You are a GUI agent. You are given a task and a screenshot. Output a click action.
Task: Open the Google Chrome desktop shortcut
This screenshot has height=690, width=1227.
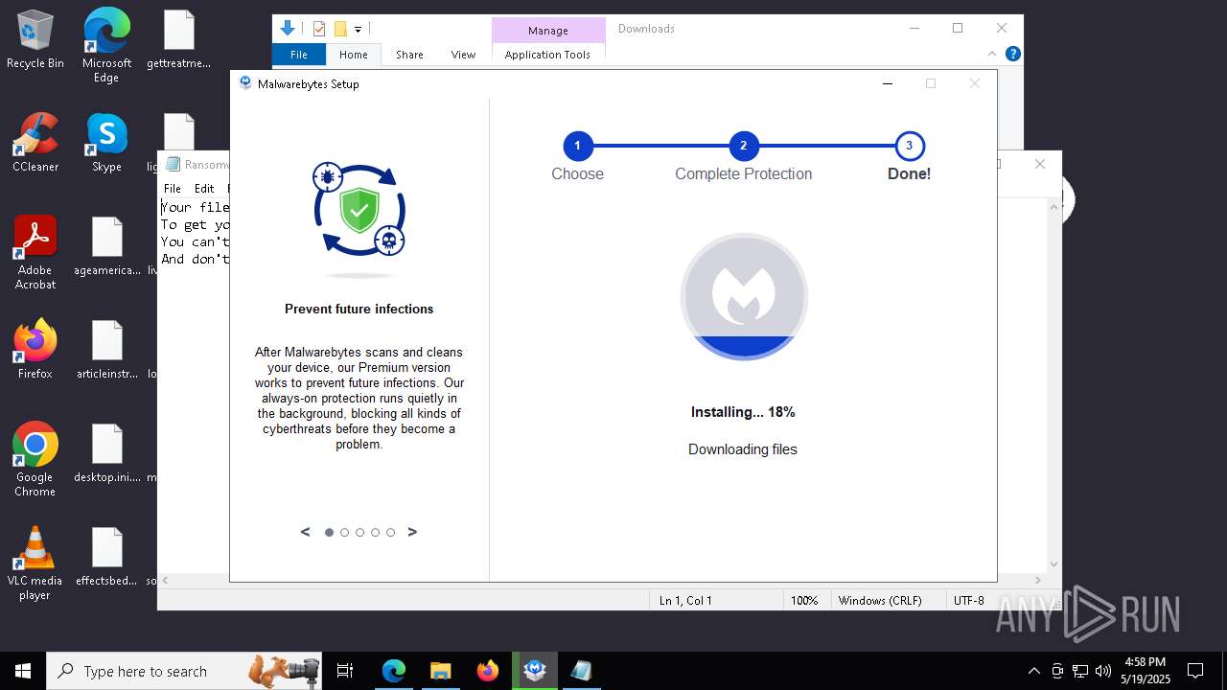click(35, 459)
